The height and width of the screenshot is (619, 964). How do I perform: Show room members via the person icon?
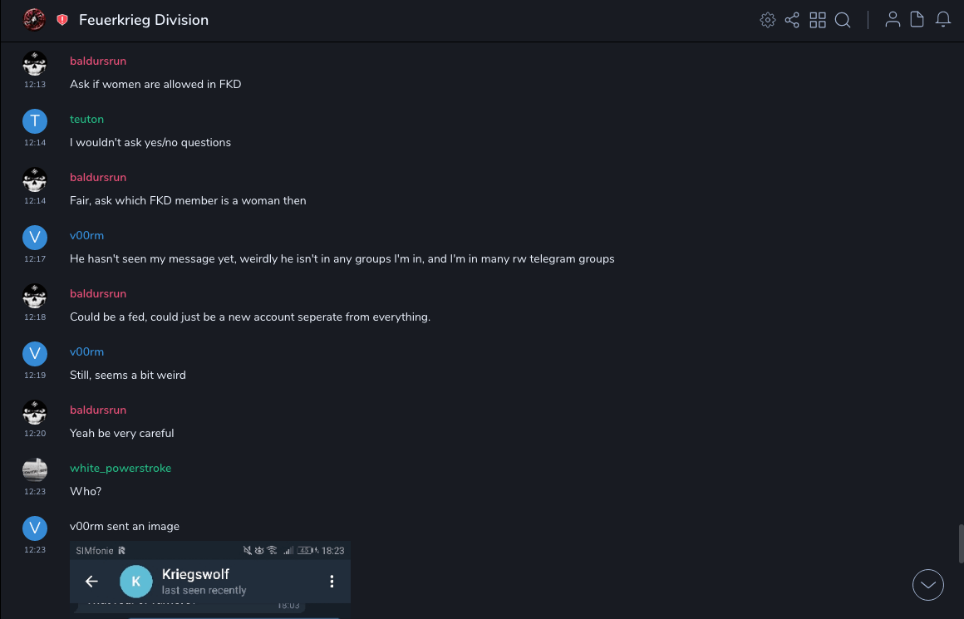(893, 20)
